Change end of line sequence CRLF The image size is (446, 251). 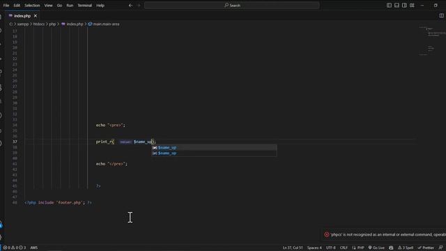point(344,248)
